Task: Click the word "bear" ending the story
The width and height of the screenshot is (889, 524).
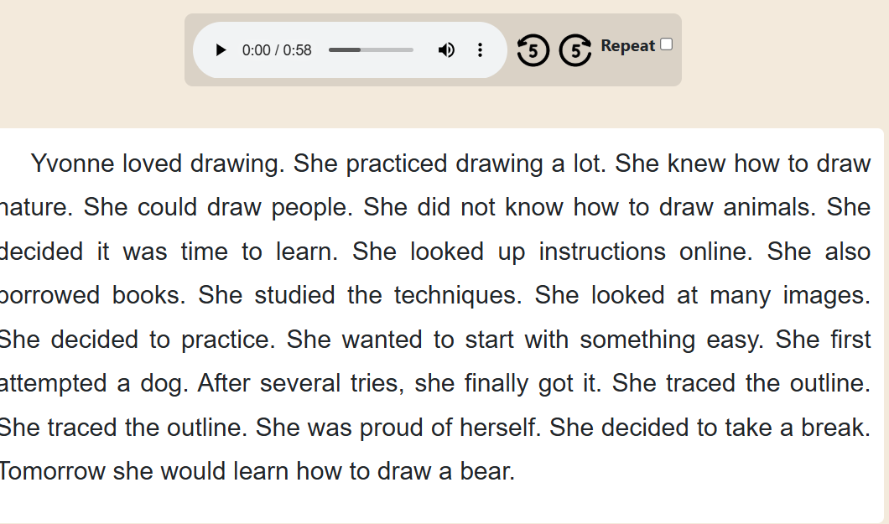Action: point(486,471)
